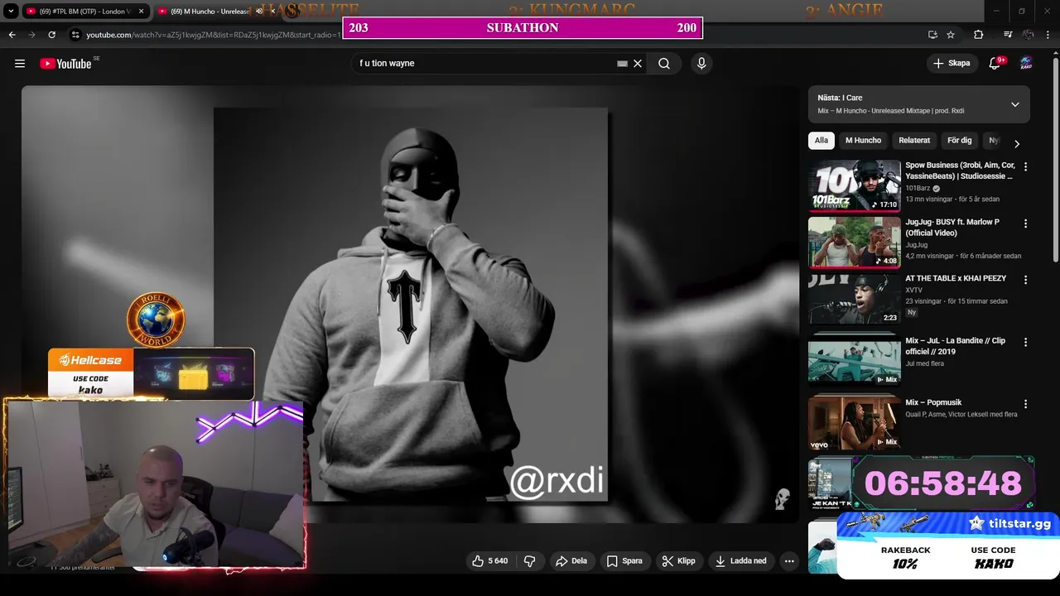Close the #TPL BM (OTP) tab
The width and height of the screenshot is (1060, 596).
tap(141, 12)
